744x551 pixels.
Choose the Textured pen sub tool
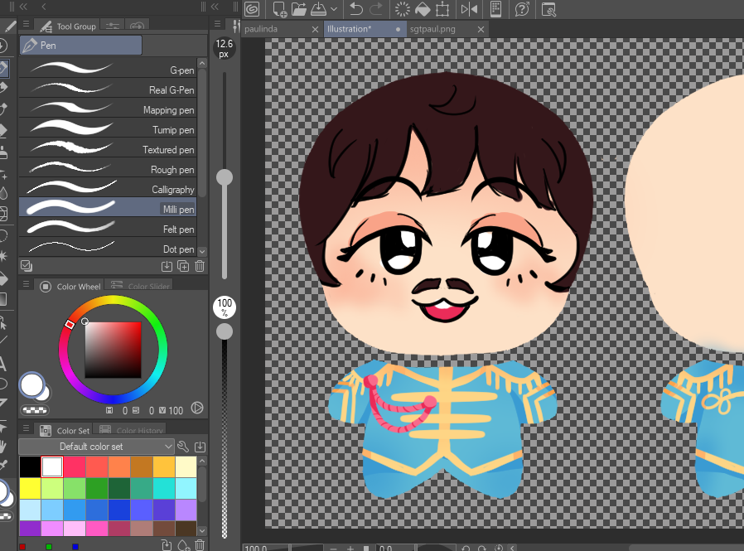(x=108, y=149)
